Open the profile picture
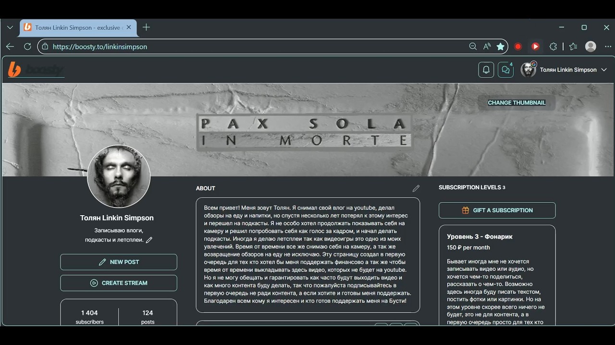 (119, 176)
